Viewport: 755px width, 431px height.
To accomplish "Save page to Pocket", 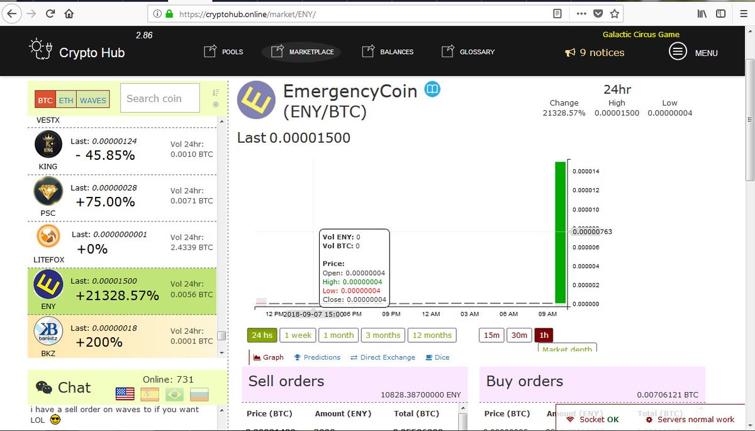I will pyautogui.click(x=598, y=13).
